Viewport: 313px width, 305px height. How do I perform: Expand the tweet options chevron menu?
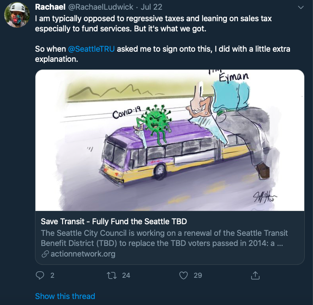301,7
